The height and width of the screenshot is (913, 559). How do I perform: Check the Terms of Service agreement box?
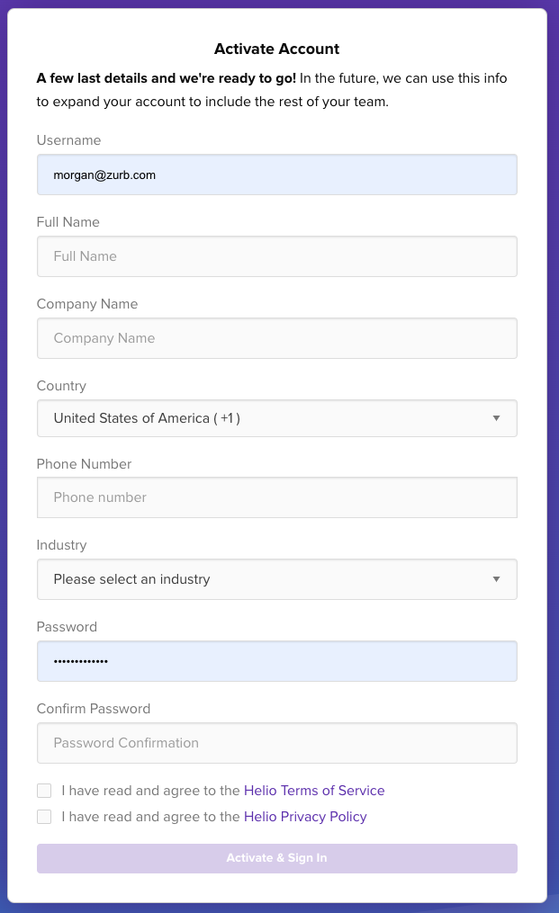coord(44,791)
